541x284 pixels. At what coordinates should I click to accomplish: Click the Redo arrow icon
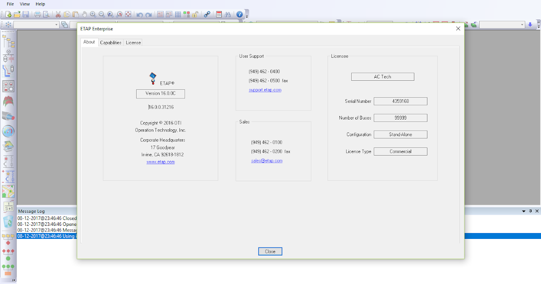pyautogui.click(x=148, y=14)
